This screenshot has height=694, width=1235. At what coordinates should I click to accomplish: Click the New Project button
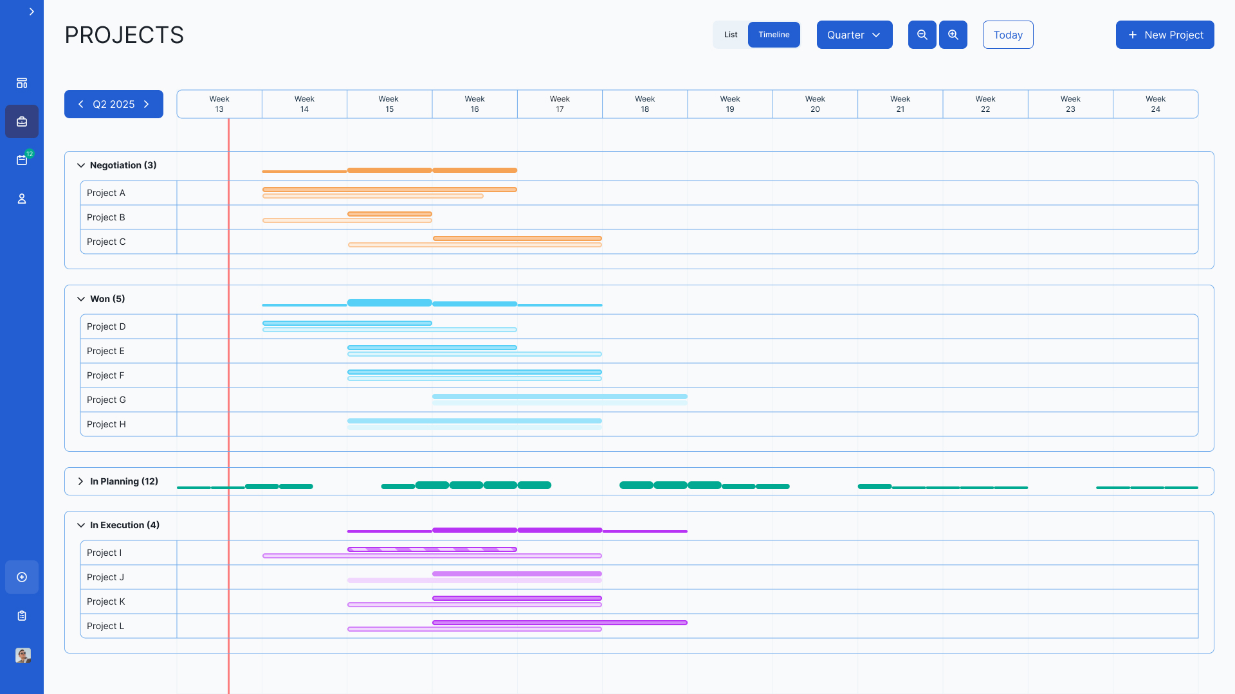coord(1164,35)
